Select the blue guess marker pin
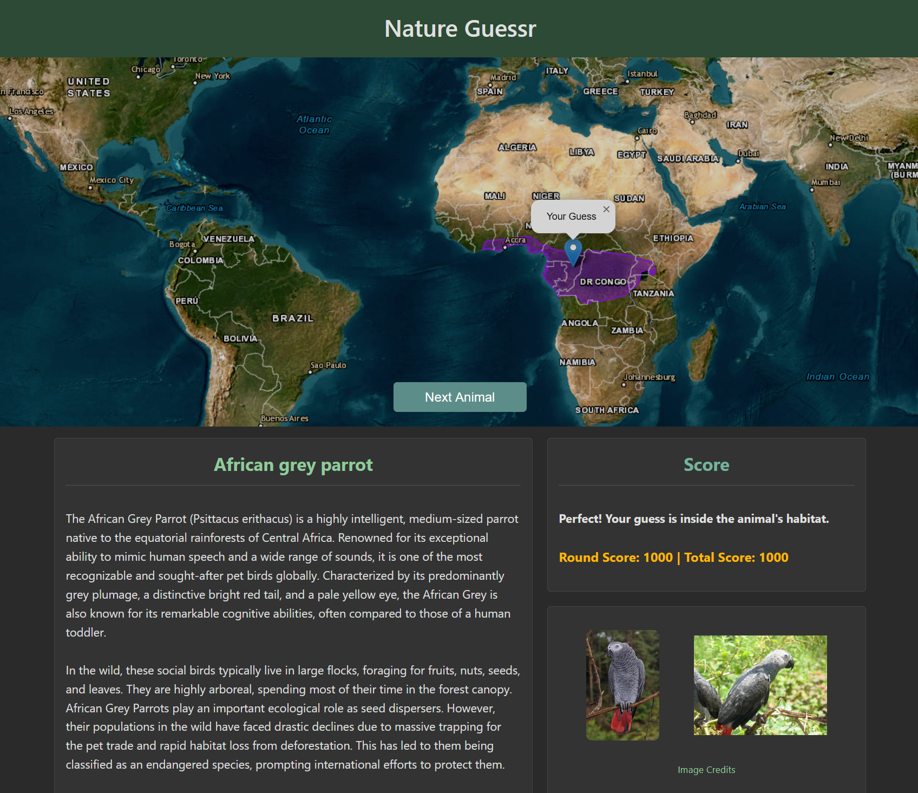 pos(573,253)
